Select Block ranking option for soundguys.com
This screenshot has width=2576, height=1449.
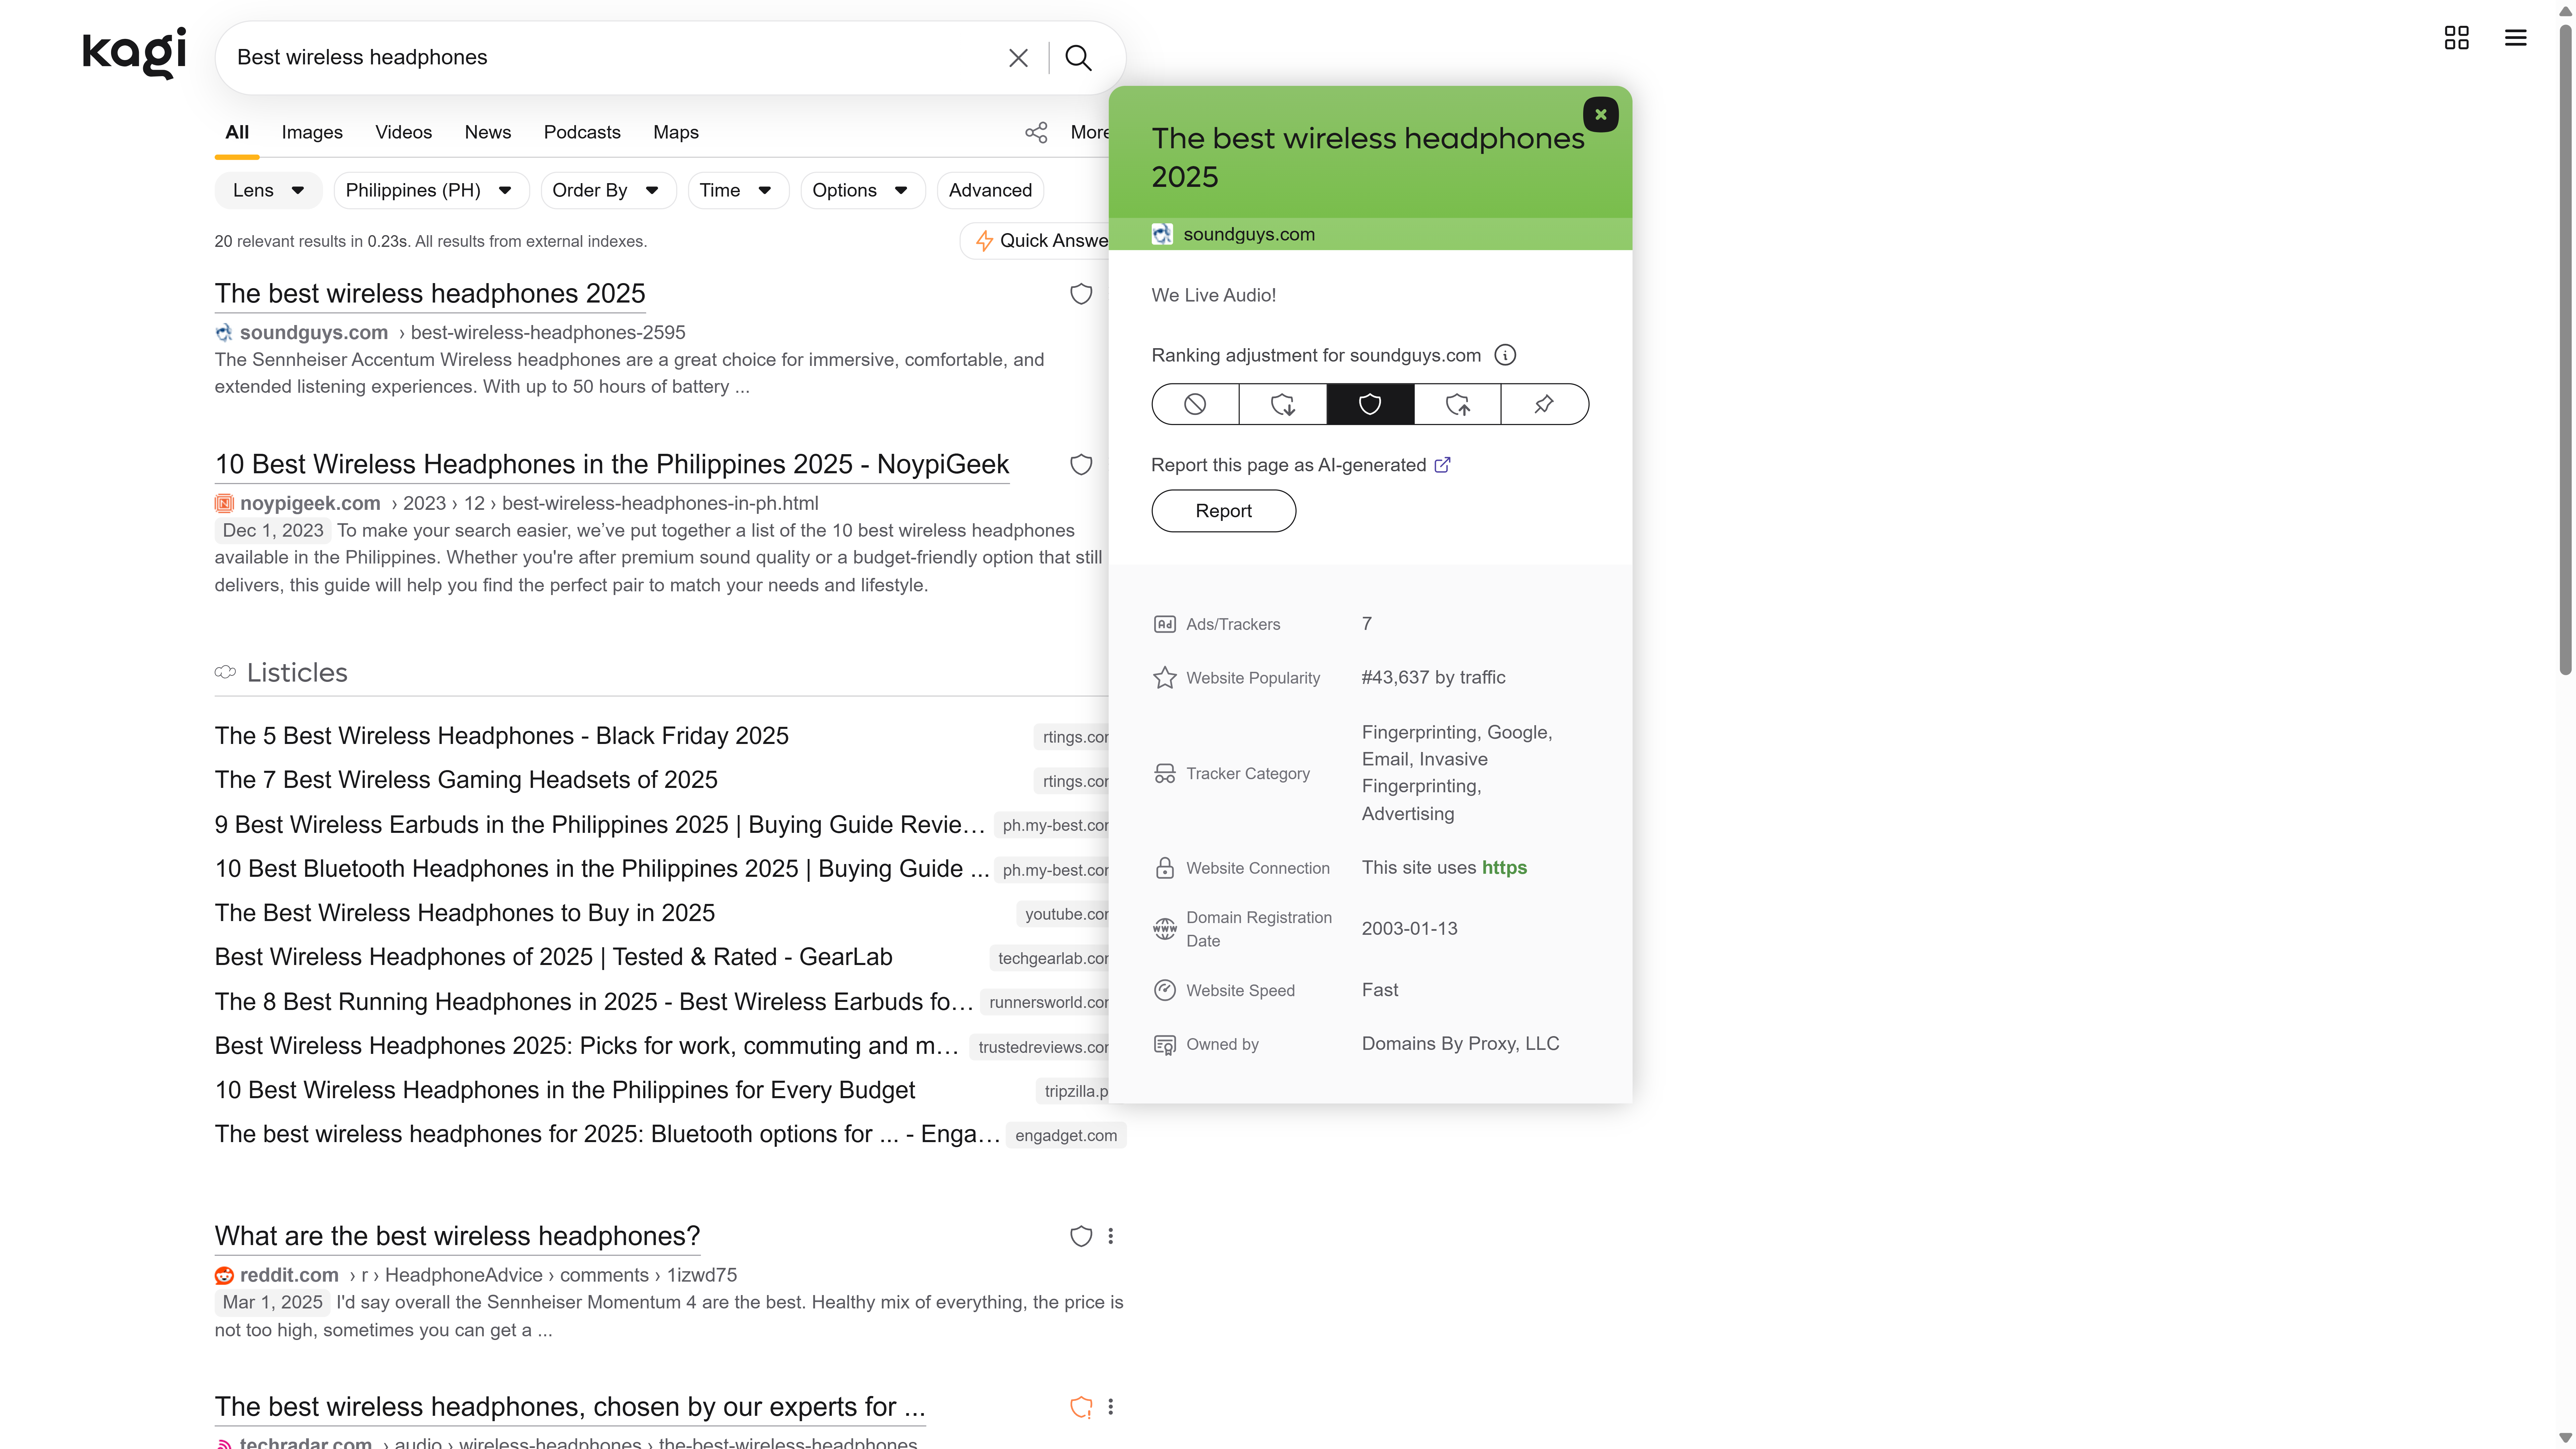pos(1195,404)
